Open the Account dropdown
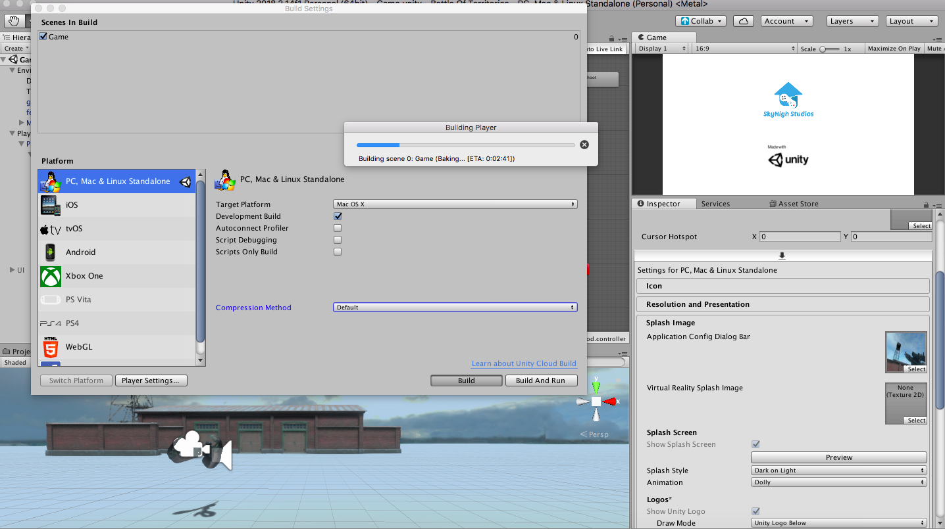Image resolution: width=945 pixels, height=529 pixels. click(x=786, y=21)
